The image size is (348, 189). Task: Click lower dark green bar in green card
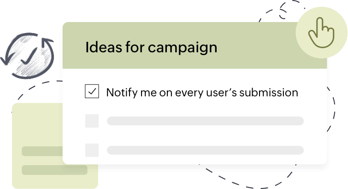click(x=54, y=170)
